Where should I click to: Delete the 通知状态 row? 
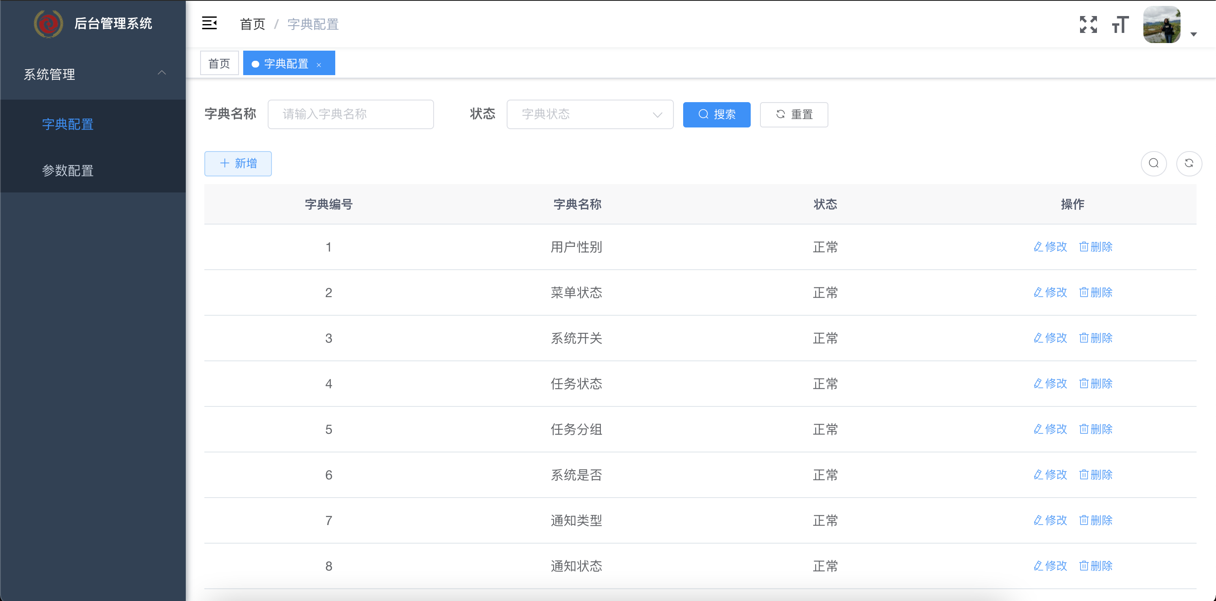[1096, 566]
